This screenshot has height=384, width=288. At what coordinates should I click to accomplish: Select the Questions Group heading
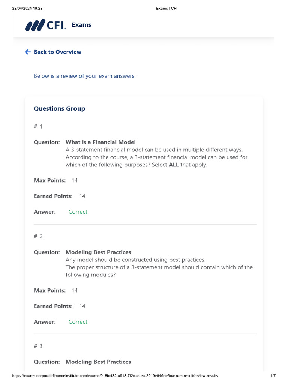coord(60,108)
